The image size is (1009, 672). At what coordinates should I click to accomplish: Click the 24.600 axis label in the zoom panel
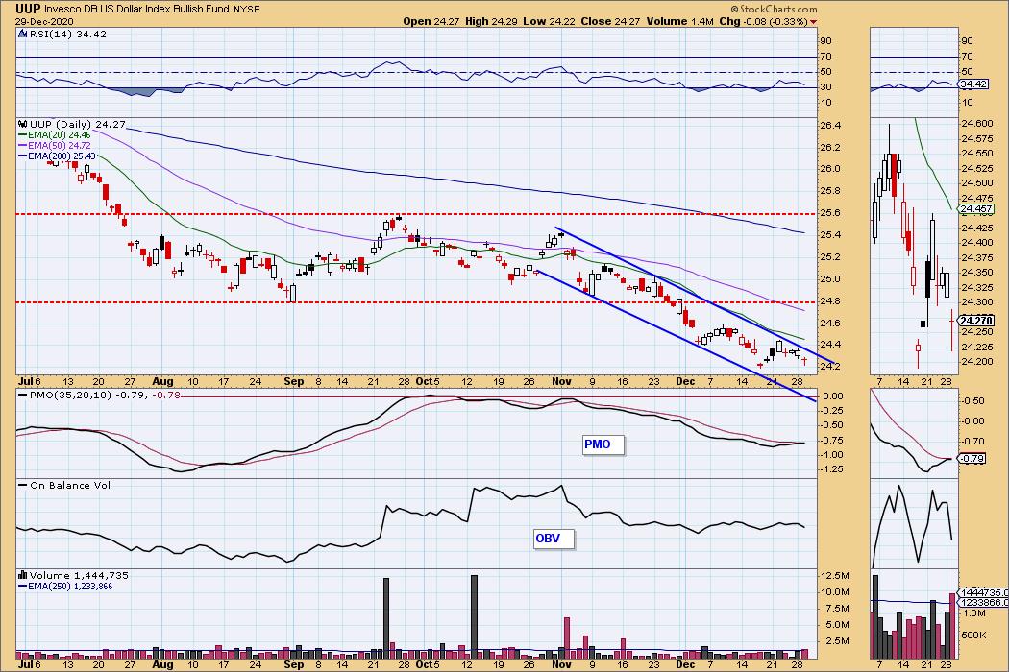976,124
